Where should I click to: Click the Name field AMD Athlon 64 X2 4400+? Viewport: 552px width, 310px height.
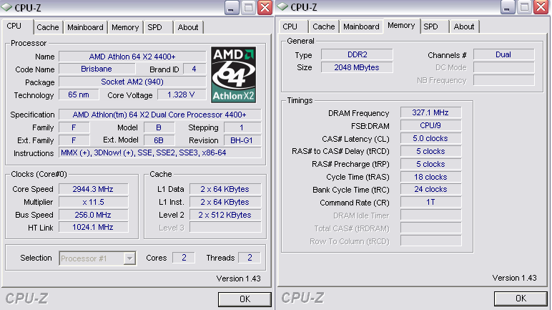pyautogui.click(x=132, y=57)
